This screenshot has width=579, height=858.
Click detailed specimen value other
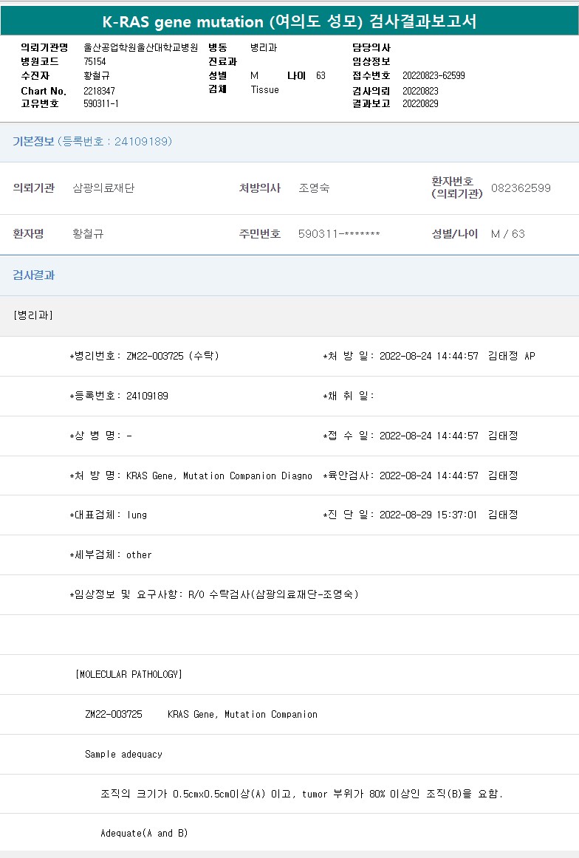139,555
